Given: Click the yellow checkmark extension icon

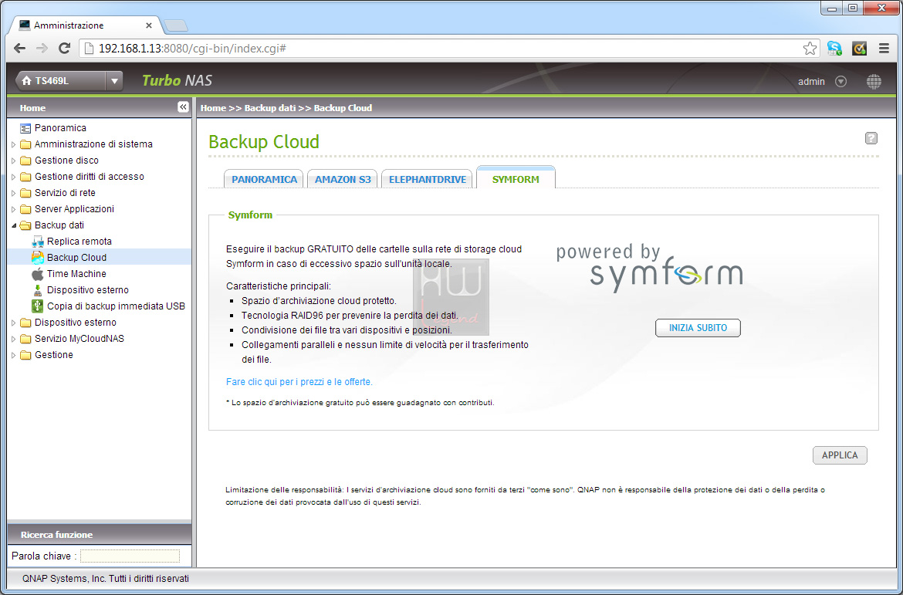Looking at the screenshot, I should (x=859, y=49).
